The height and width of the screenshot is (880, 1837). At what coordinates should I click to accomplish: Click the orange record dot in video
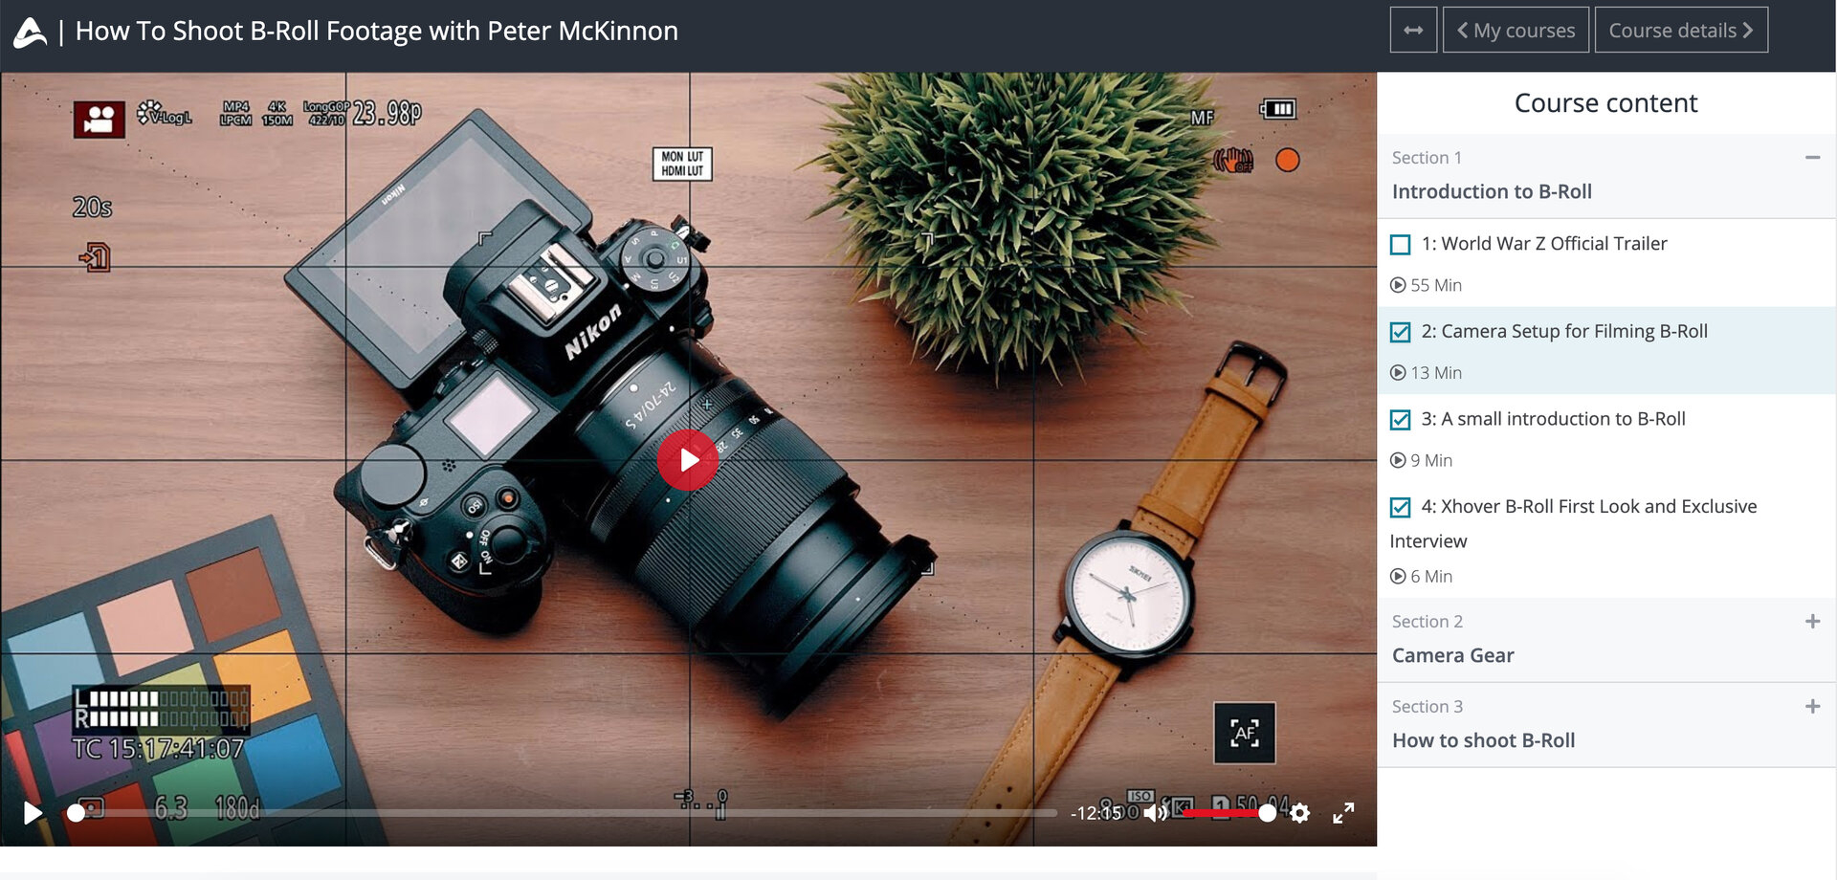tap(1288, 160)
